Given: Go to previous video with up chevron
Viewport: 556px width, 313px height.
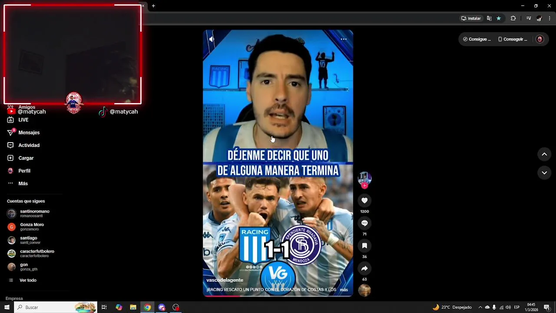Looking at the screenshot, I should coord(544,154).
